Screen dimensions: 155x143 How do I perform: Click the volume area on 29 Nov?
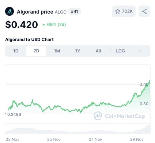[x=140, y=130]
